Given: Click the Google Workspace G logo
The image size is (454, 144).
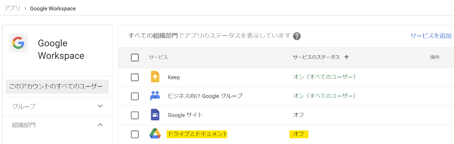Looking at the screenshot, I should [x=18, y=43].
